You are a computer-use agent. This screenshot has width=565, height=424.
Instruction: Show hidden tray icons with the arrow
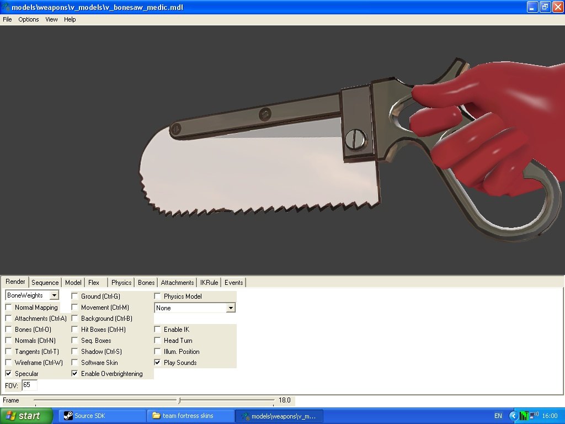click(513, 416)
